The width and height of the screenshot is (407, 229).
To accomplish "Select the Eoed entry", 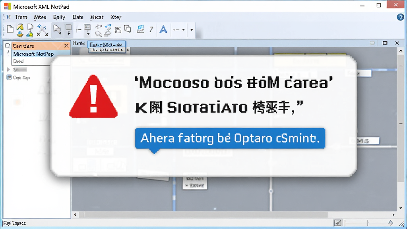I will 18,61.
